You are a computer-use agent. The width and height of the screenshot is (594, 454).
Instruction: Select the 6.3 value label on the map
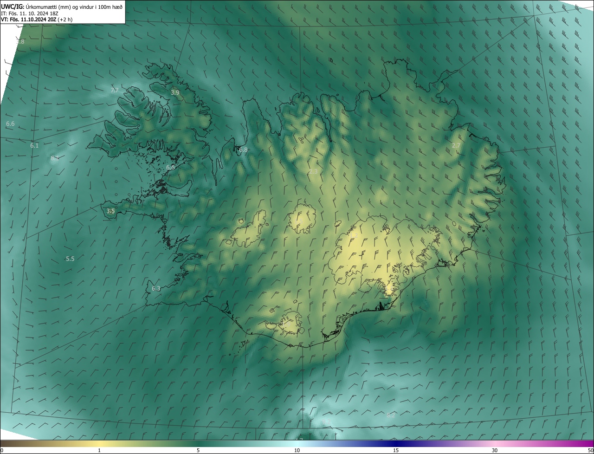point(156,288)
